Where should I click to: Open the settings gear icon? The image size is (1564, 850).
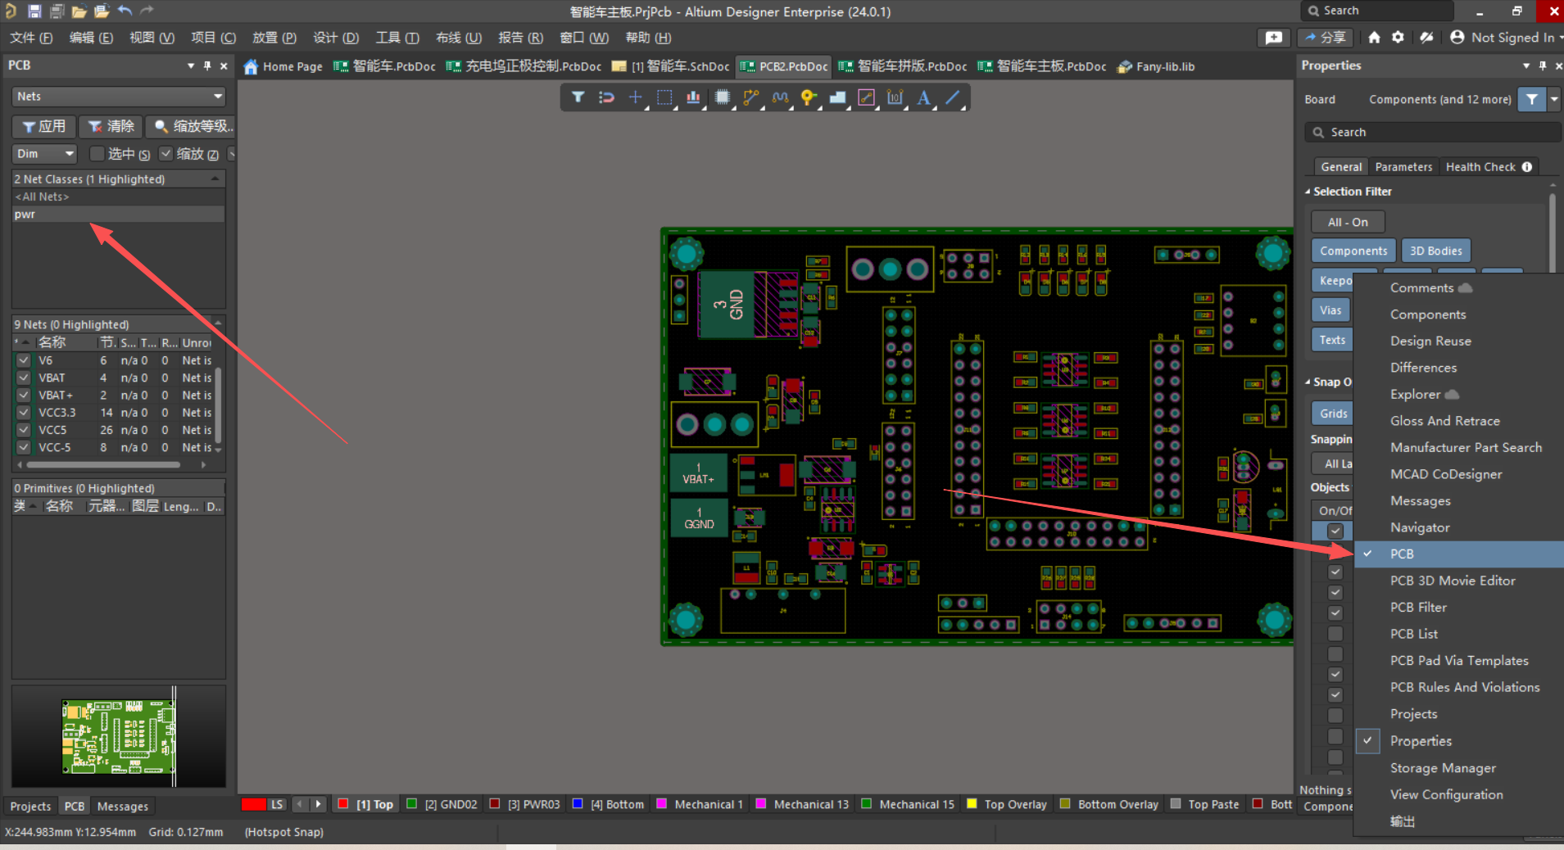[x=1399, y=38]
